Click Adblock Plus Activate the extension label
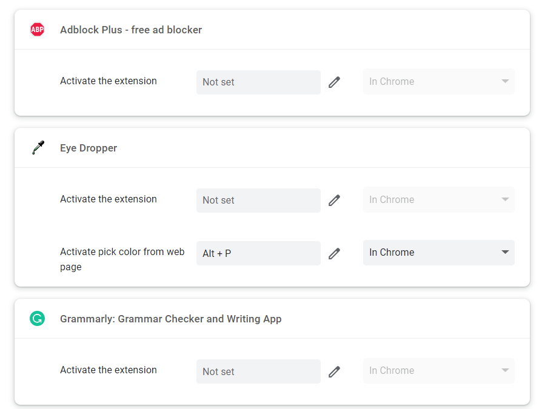 (x=108, y=81)
